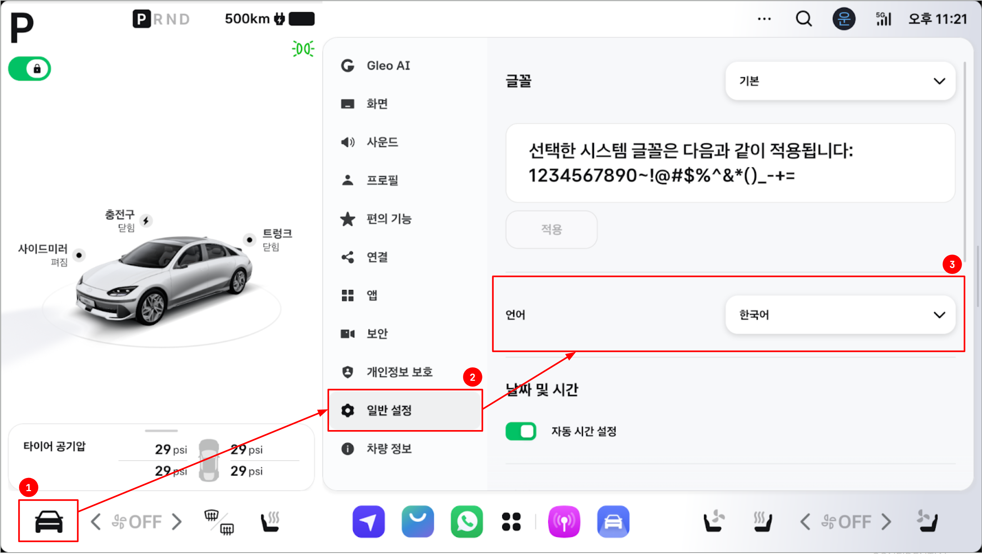Increase left climate fan with right chevron
Image resolution: width=982 pixels, height=554 pixels.
click(176, 521)
